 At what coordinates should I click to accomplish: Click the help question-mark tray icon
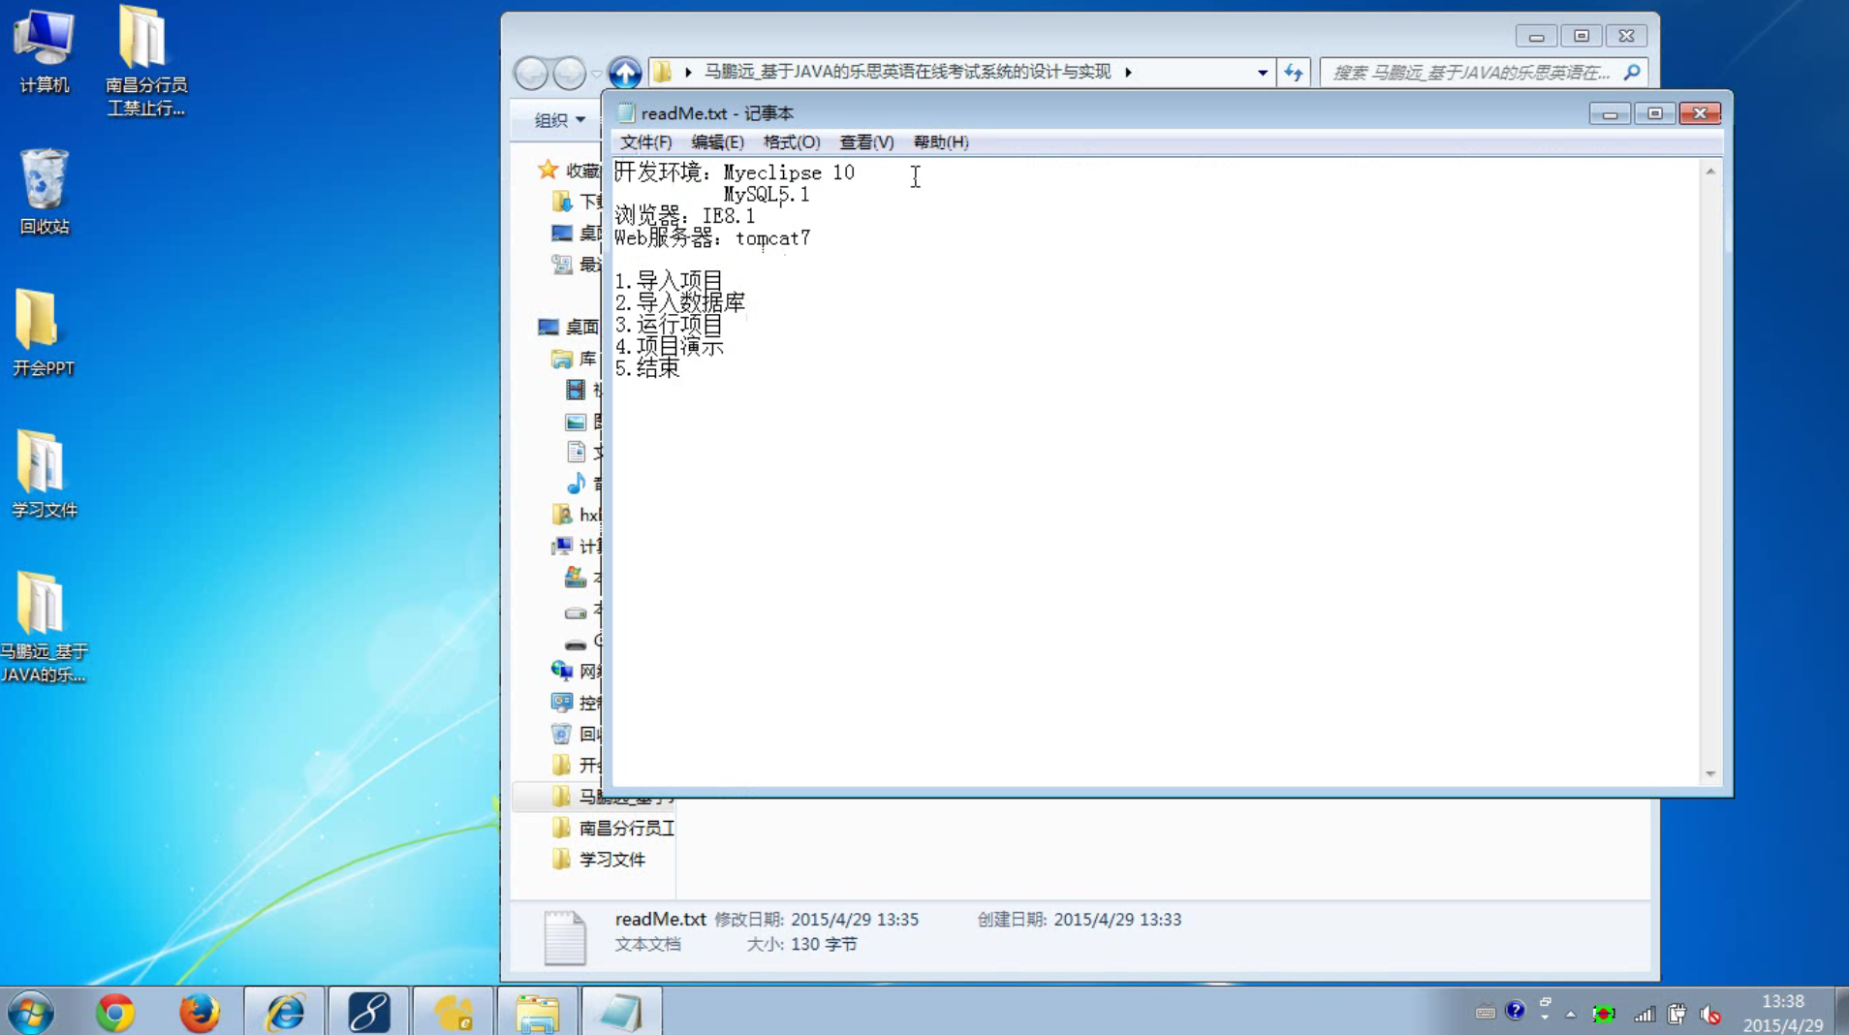point(1515,1011)
